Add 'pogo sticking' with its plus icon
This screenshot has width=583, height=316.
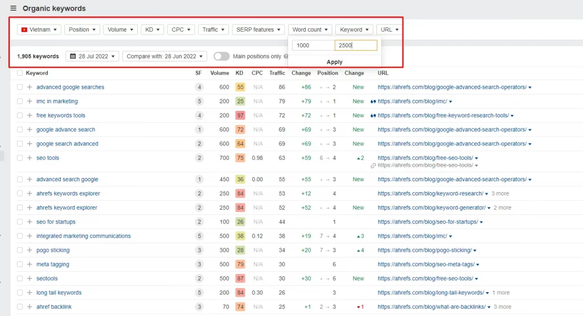click(x=30, y=250)
